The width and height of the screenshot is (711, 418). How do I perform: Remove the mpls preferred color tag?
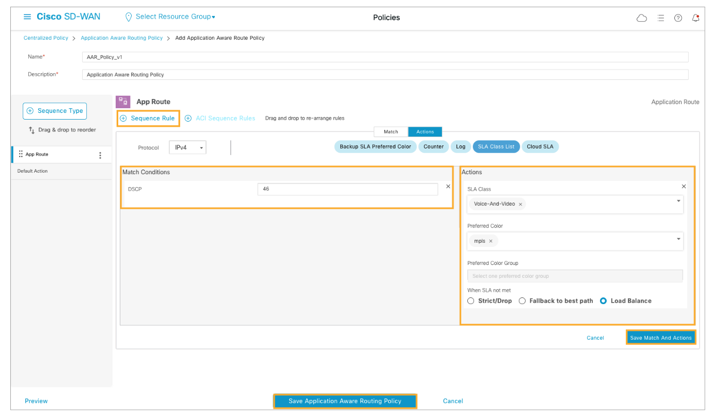tap(491, 241)
